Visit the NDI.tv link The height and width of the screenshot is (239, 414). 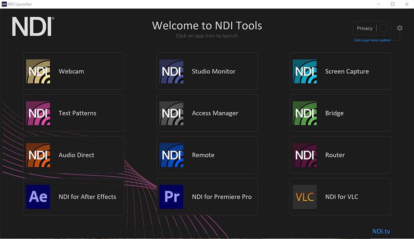tap(381, 231)
